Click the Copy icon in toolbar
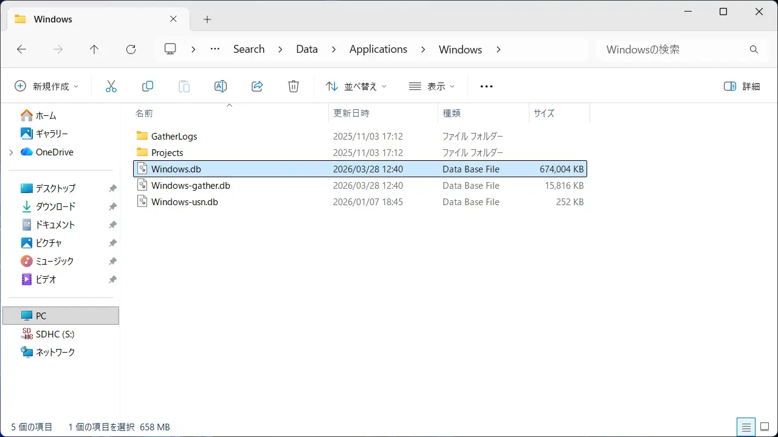The image size is (778, 437). (147, 86)
